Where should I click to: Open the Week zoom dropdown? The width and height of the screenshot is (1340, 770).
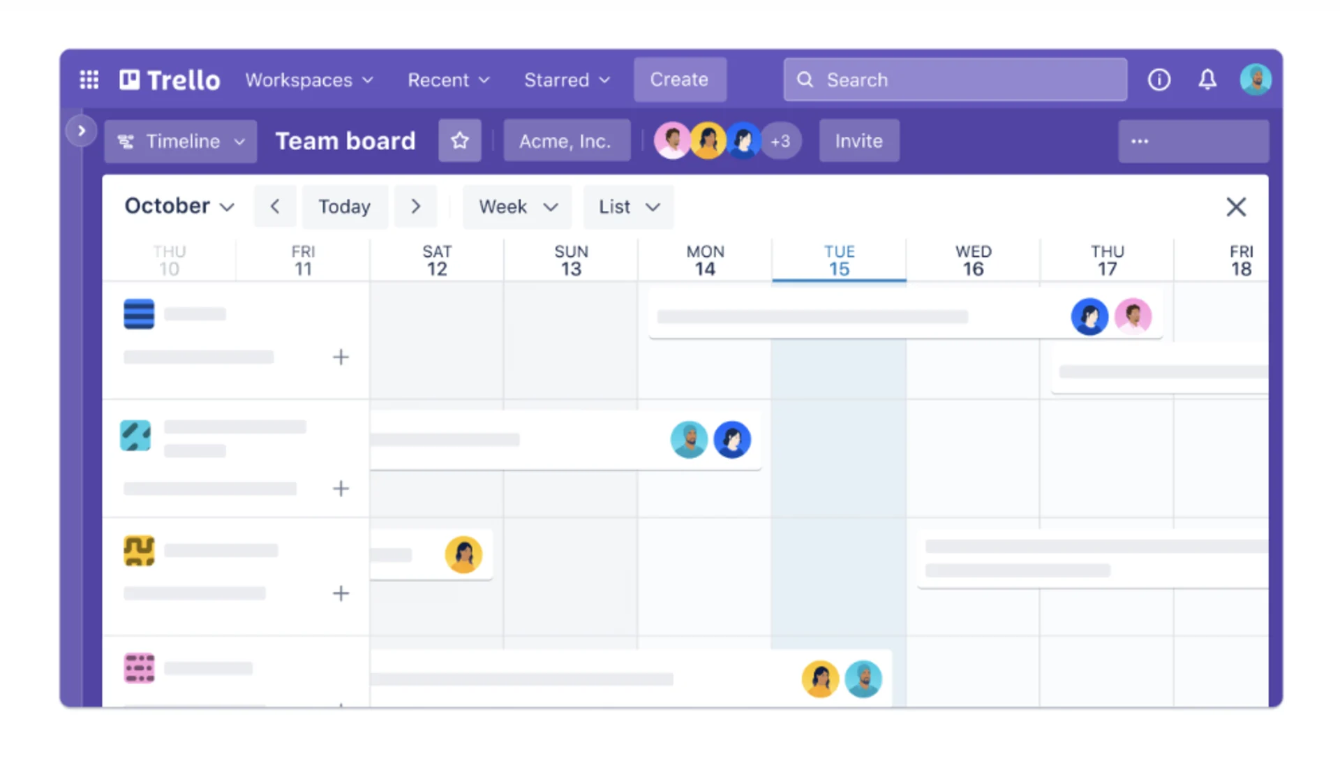coord(516,207)
